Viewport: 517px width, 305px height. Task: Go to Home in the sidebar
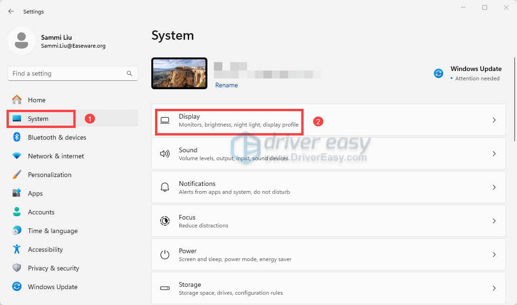click(36, 100)
